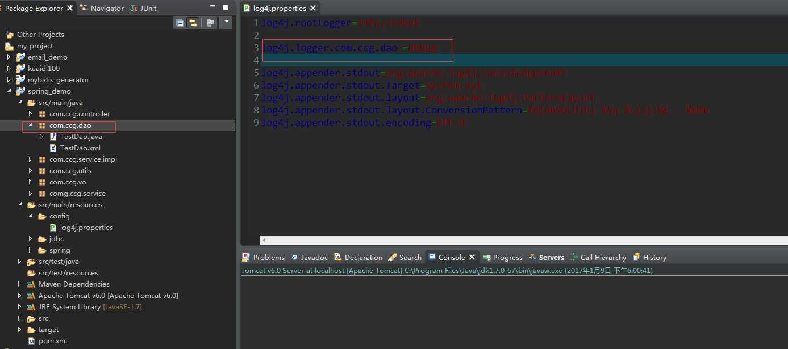
Task: Maximize the Package Explorer panel
Action: click(x=226, y=8)
